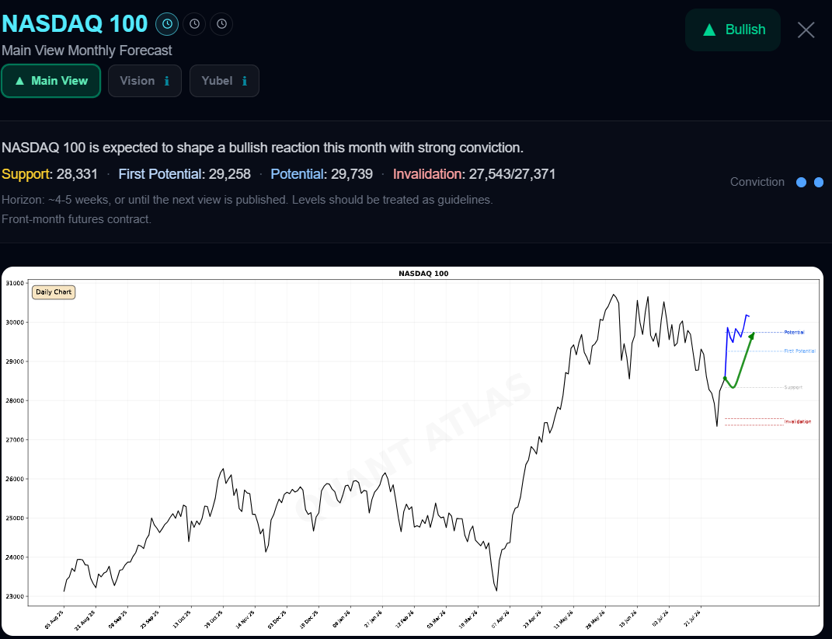Click the bullish reaction summary sentence
Viewport: 832px width, 639px height.
pyautogui.click(x=263, y=148)
